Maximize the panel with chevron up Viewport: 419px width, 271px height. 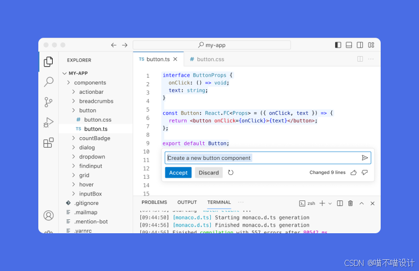click(x=361, y=203)
